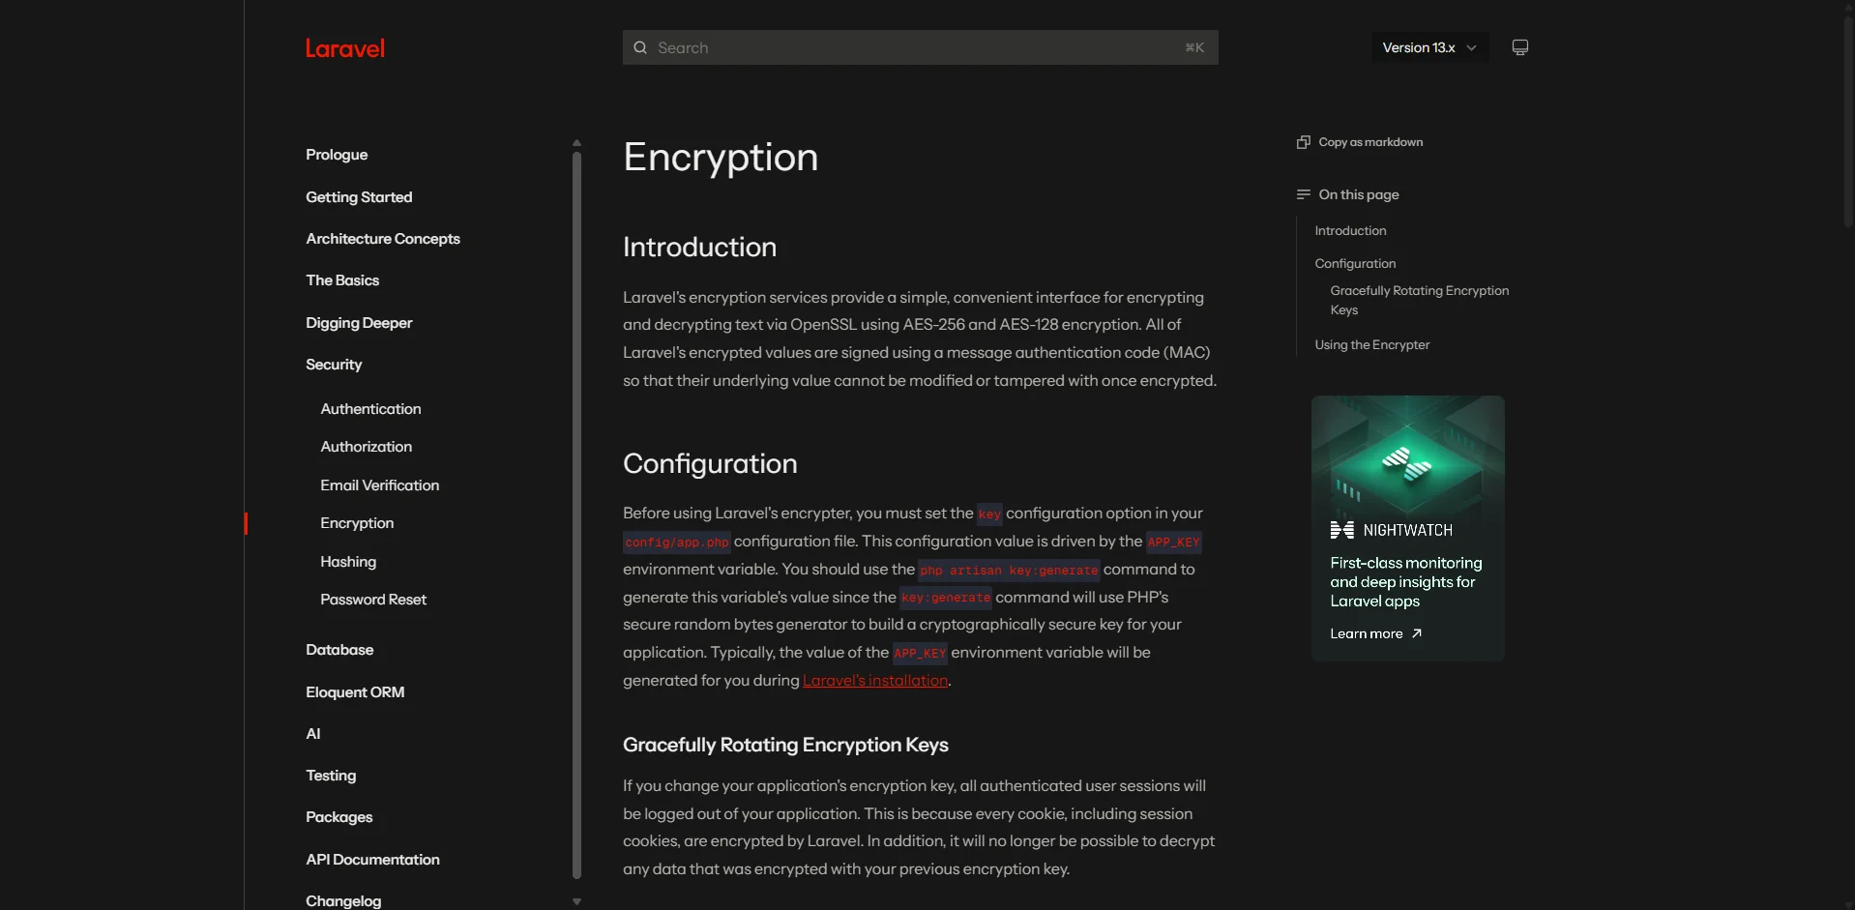Screen dimensions: 1855x910
Task: Click the config/app.php code text
Action: tap(677, 543)
